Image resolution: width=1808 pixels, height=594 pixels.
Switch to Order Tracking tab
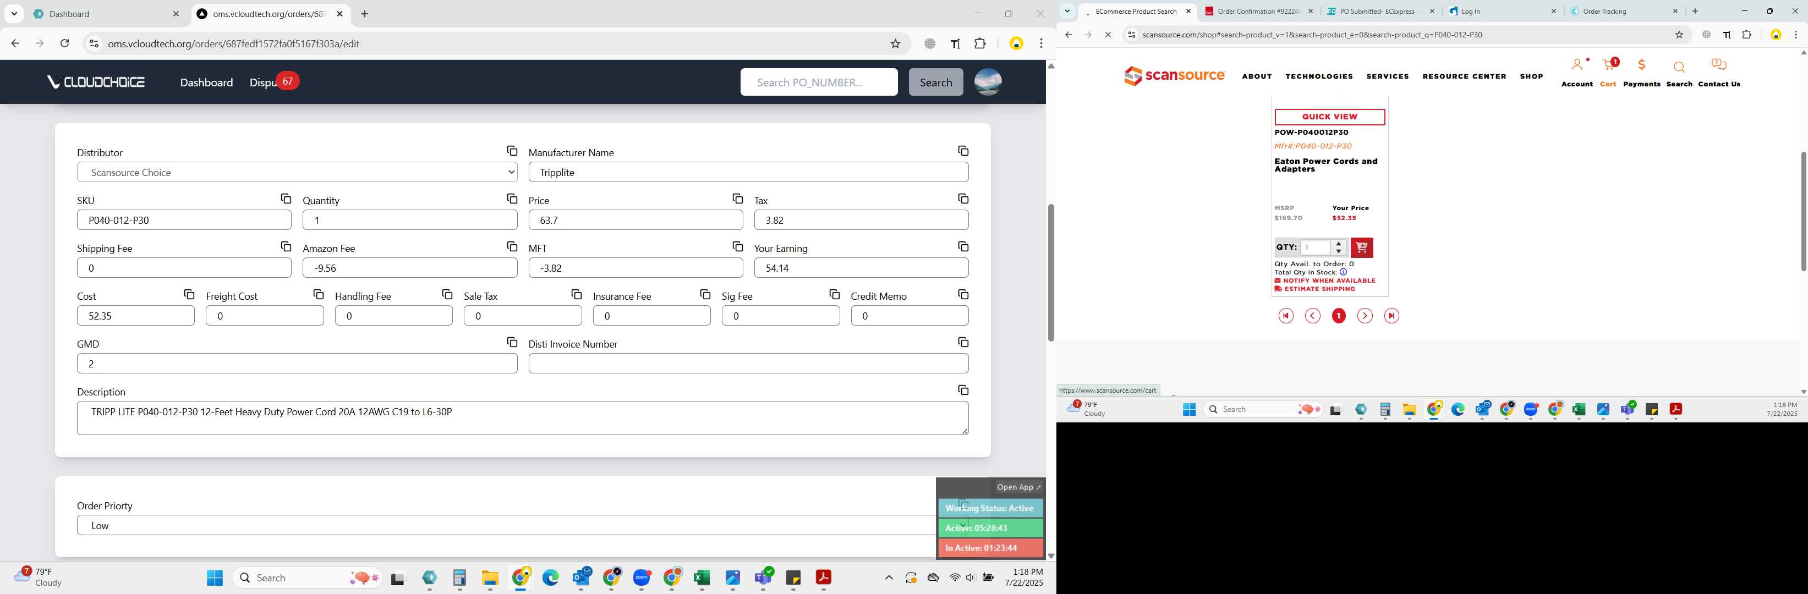1624,11
